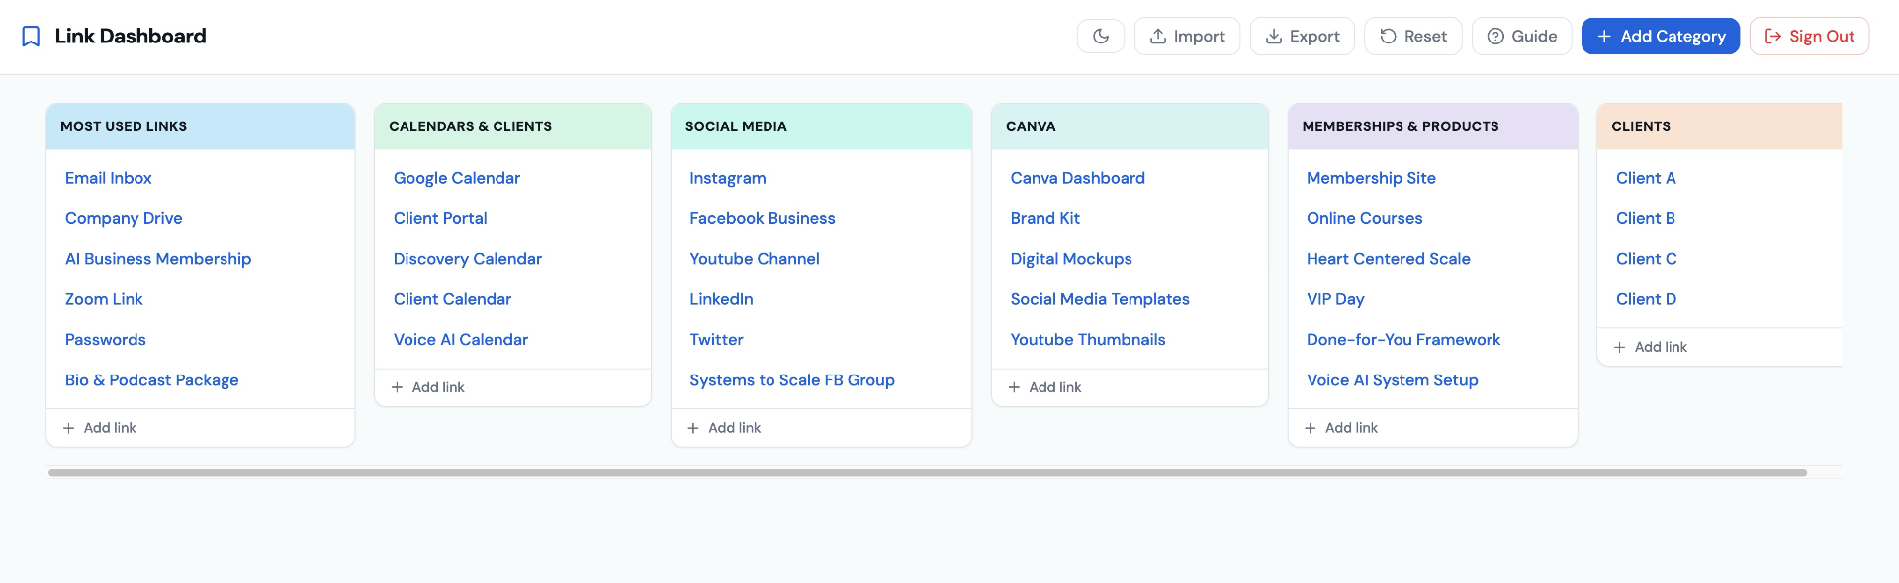
Task: Toggle dark mode with moon icon
Action: pyautogui.click(x=1101, y=37)
